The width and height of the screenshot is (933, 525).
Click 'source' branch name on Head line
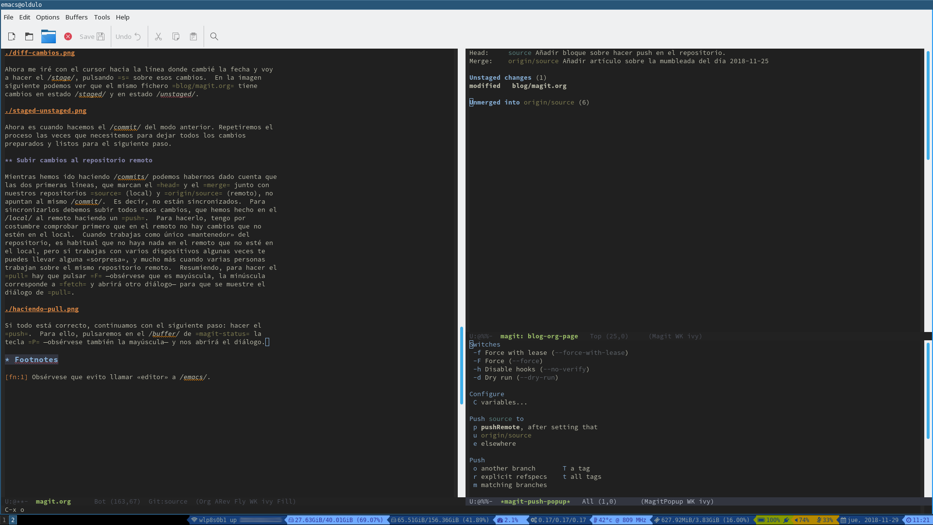click(x=520, y=52)
